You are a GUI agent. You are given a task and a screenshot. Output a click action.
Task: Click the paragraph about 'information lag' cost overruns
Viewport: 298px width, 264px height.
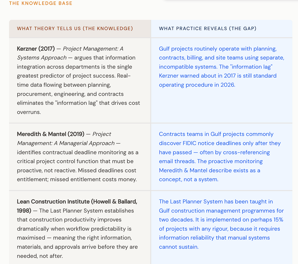pos(79,81)
